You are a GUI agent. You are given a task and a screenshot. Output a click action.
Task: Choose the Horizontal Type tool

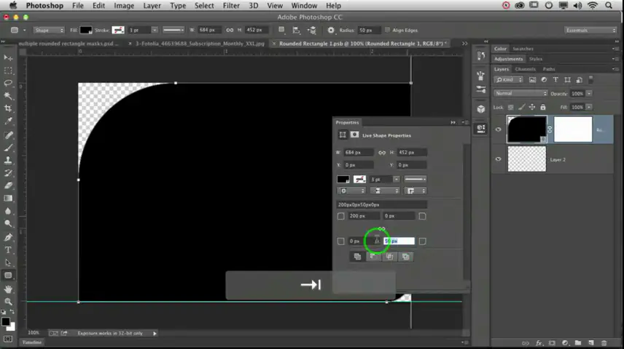tap(8, 250)
